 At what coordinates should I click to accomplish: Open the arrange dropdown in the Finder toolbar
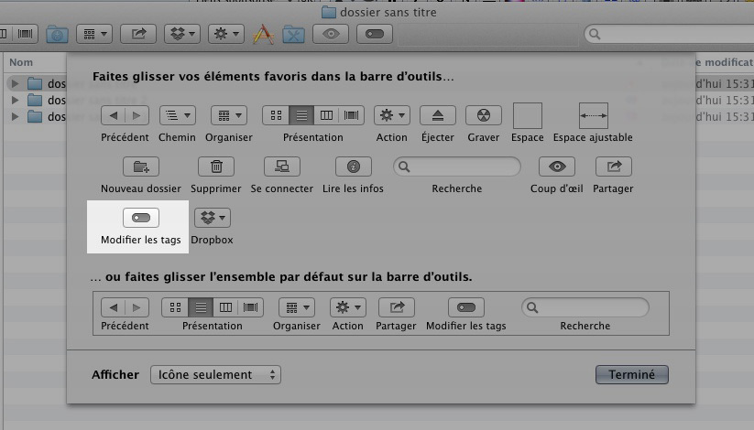pos(94,34)
